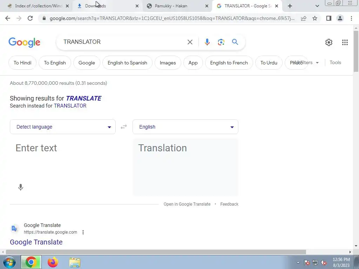Click the microphone in the translate box
The image size is (359, 269).
[x=21, y=187]
